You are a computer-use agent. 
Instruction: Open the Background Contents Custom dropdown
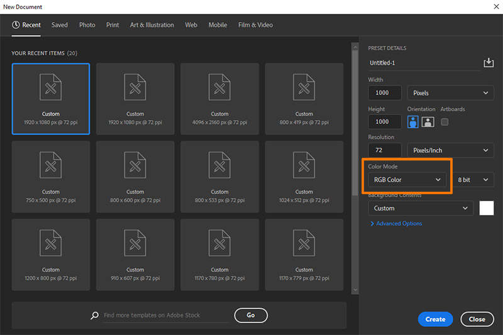[420, 208]
